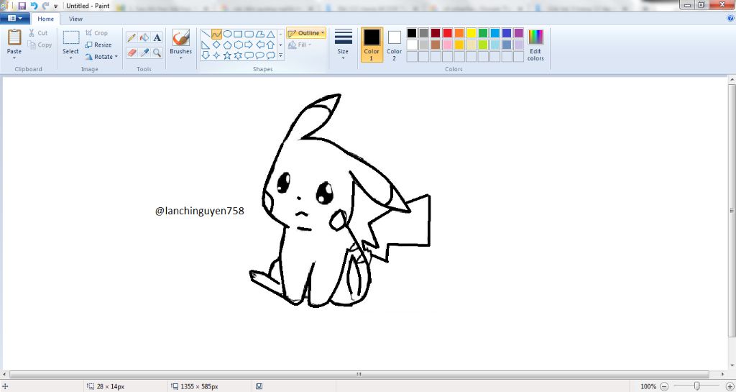Click the zoom slider handle
Viewport: 736px width, 392px height.
pos(696,386)
